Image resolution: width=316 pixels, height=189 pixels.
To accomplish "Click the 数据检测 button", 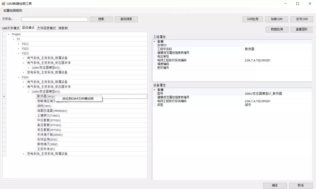I will click(x=277, y=30).
